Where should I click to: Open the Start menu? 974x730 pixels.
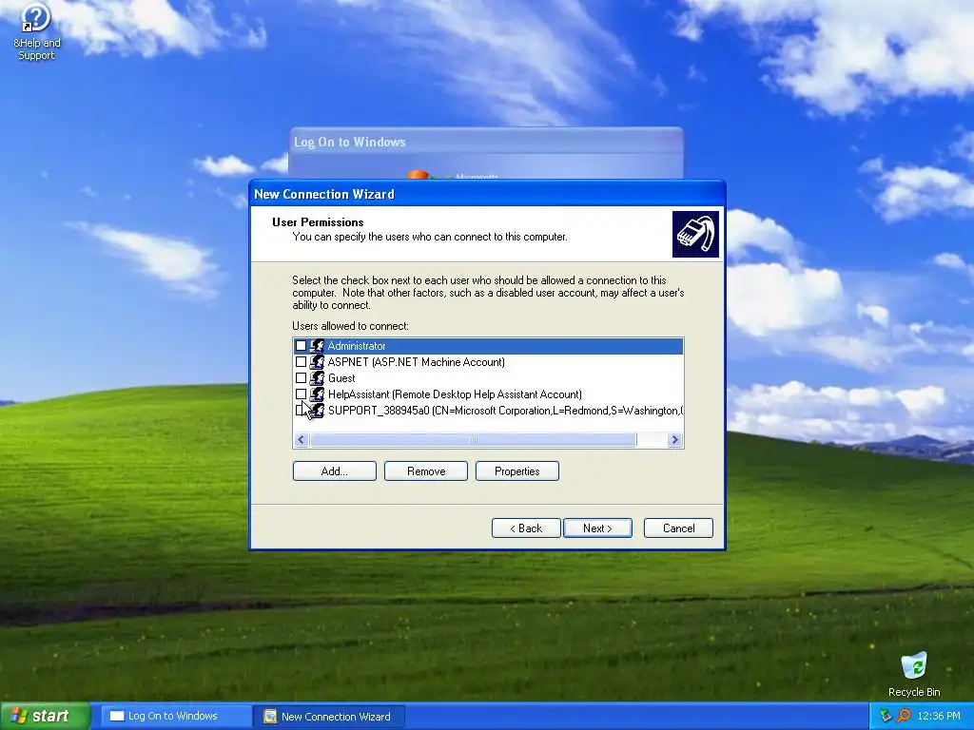click(45, 716)
